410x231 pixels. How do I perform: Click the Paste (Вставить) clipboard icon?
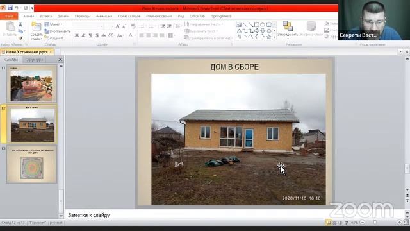pos(10,26)
